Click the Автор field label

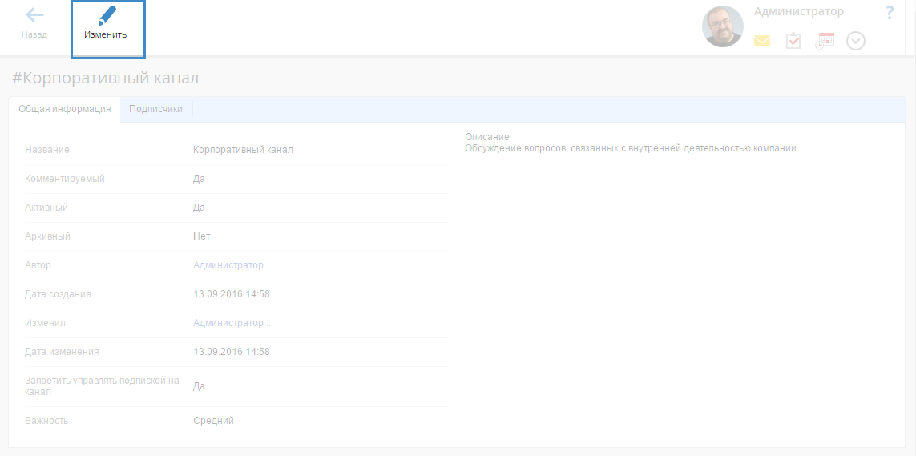coord(38,265)
